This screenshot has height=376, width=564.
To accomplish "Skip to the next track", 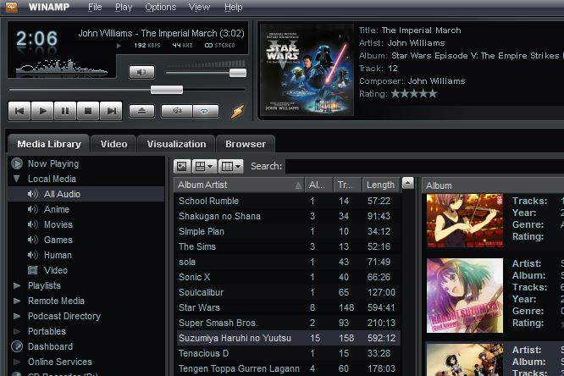I will point(111,111).
